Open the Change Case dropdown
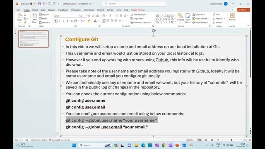265x149 pixels. [x=83, y=21]
